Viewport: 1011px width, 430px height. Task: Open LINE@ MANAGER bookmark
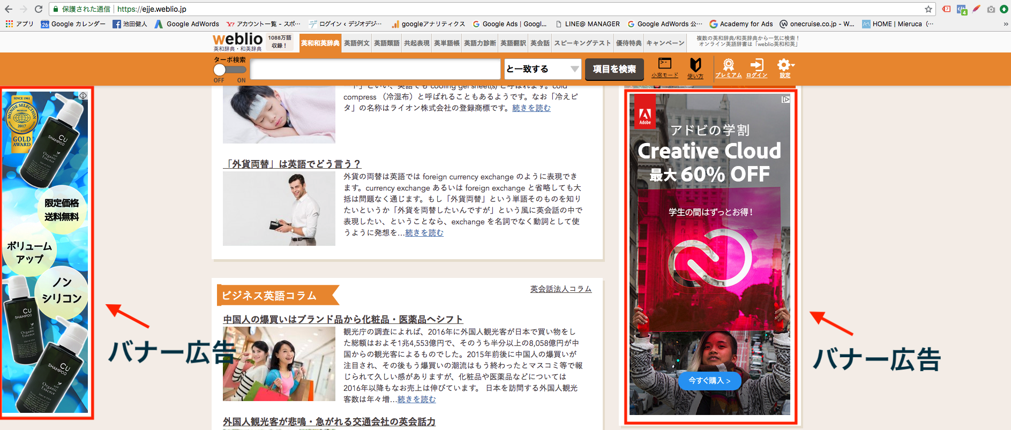tap(587, 24)
